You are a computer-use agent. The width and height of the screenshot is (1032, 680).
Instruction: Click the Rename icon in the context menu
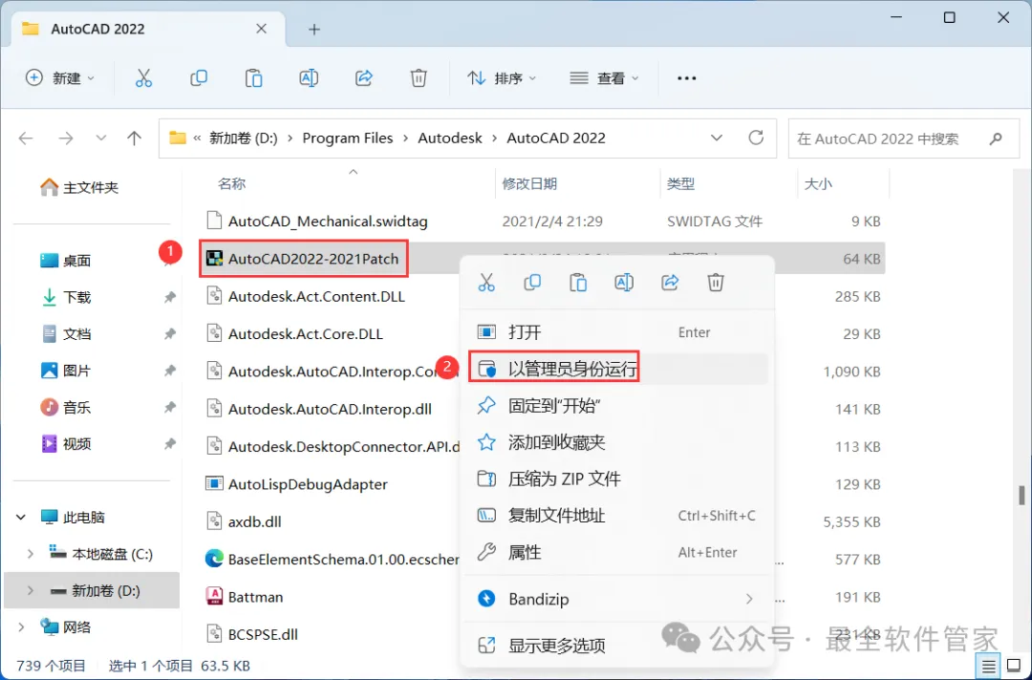point(624,283)
